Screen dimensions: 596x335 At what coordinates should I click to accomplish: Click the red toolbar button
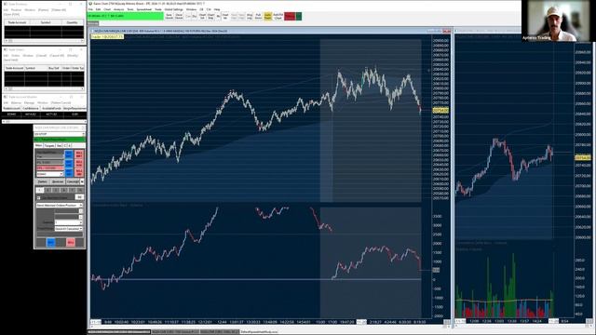click(x=290, y=17)
